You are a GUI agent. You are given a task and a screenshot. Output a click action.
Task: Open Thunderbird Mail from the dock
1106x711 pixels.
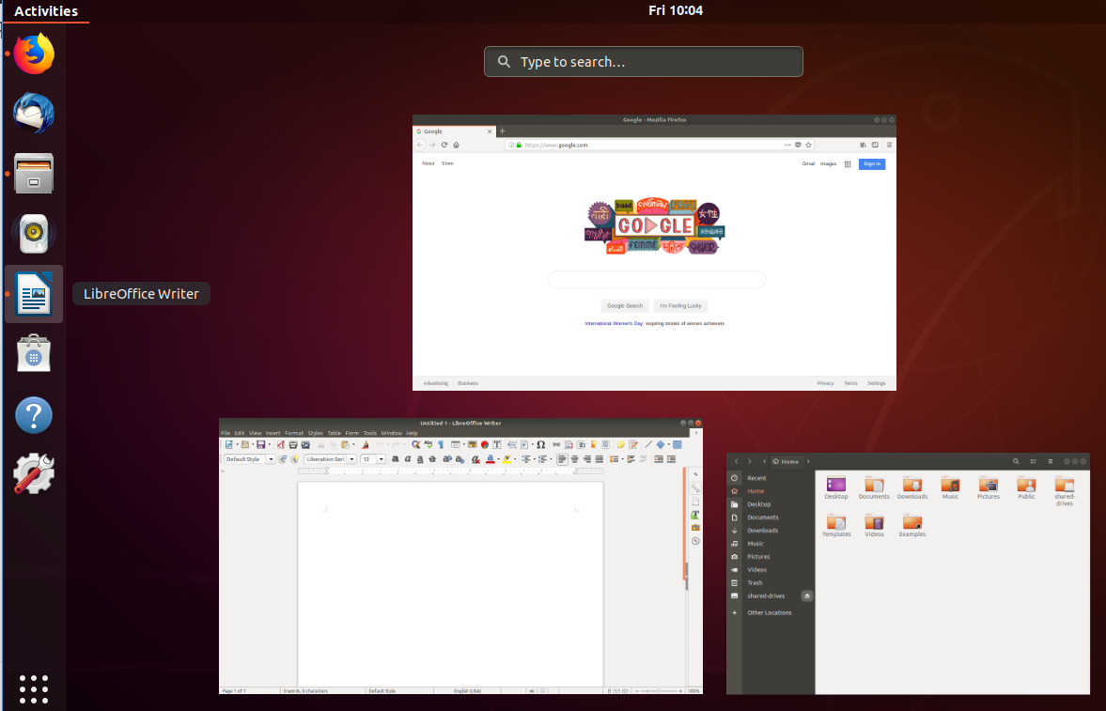(x=34, y=115)
